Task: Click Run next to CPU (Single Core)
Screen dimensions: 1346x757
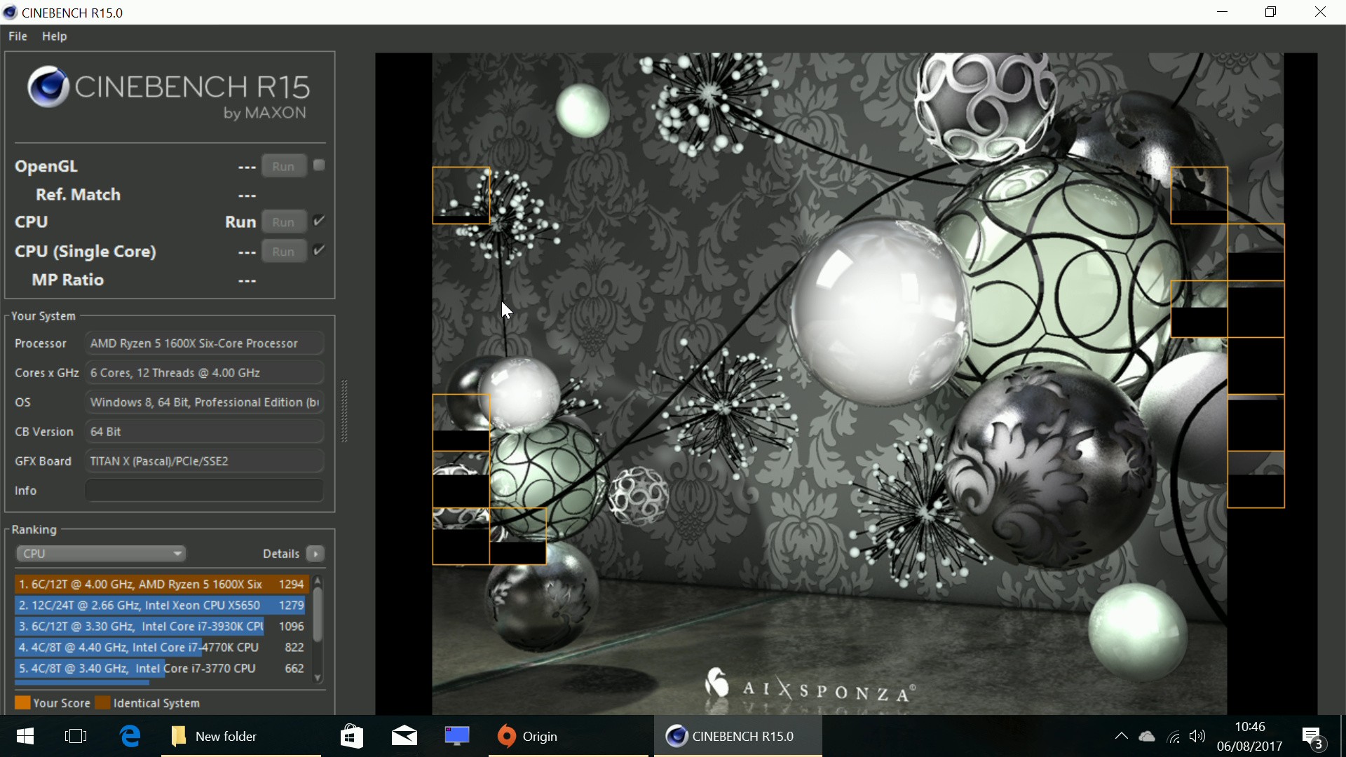Action: (x=283, y=252)
